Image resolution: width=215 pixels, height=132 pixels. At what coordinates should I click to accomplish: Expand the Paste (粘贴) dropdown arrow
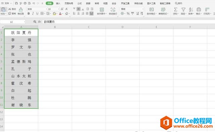coord(6,13)
